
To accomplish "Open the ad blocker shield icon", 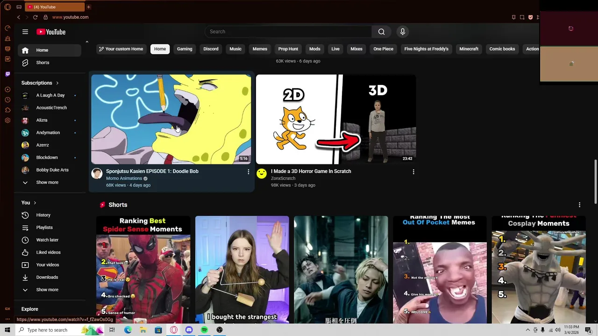I will pyautogui.click(x=530, y=17).
